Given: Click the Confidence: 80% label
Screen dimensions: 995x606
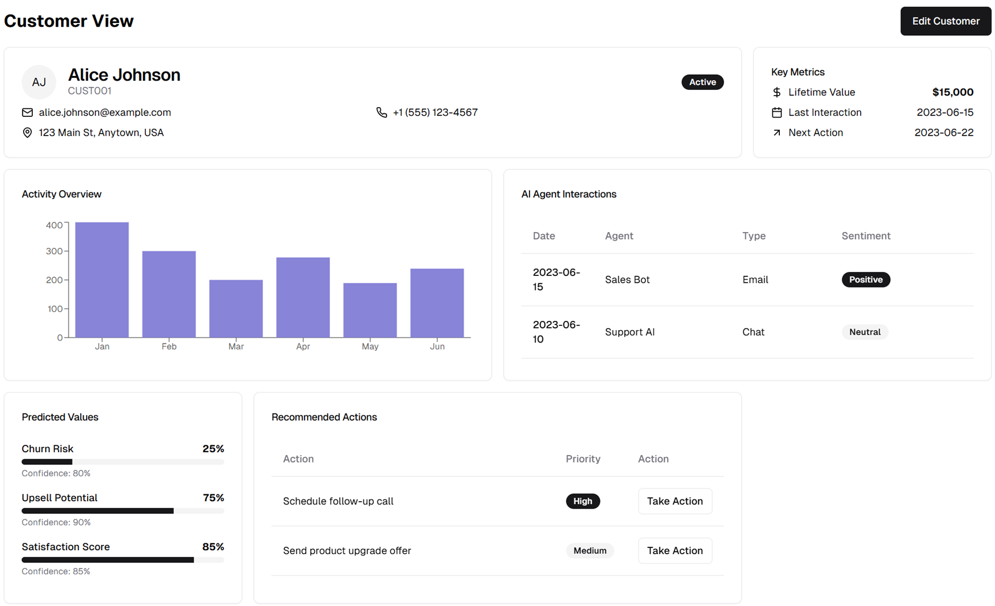Looking at the screenshot, I should click(x=56, y=474).
